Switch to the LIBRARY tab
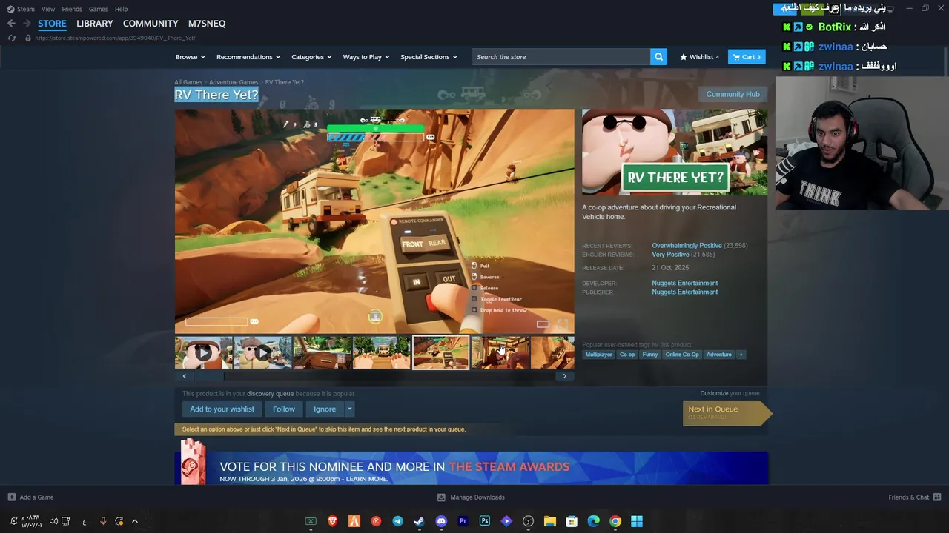This screenshot has width=949, height=533. tap(95, 24)
